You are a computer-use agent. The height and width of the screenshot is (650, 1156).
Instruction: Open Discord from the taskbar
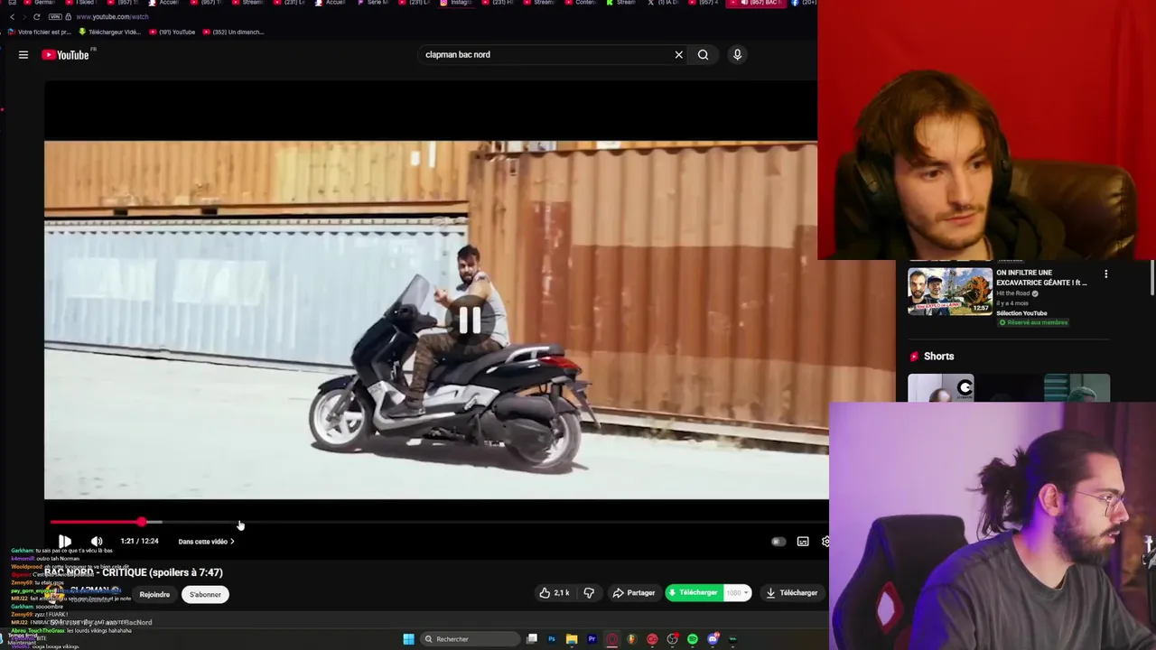tap(713, 639)
